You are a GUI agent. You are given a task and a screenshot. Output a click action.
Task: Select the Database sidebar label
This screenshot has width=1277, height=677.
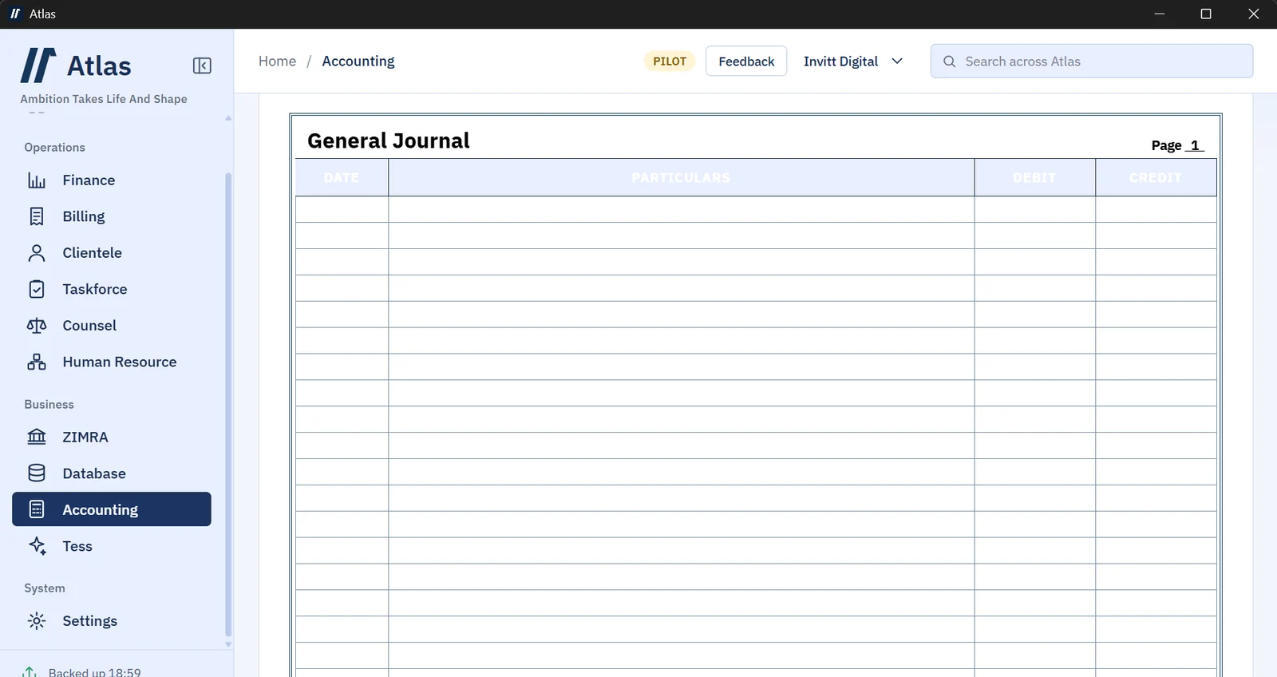point(94,473)
